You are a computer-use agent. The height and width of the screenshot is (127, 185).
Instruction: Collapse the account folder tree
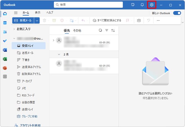pos(14,38)
